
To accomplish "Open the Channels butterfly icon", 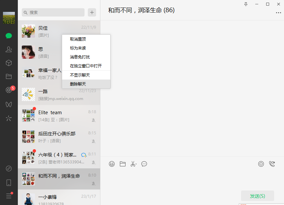I will click(9, 105).
